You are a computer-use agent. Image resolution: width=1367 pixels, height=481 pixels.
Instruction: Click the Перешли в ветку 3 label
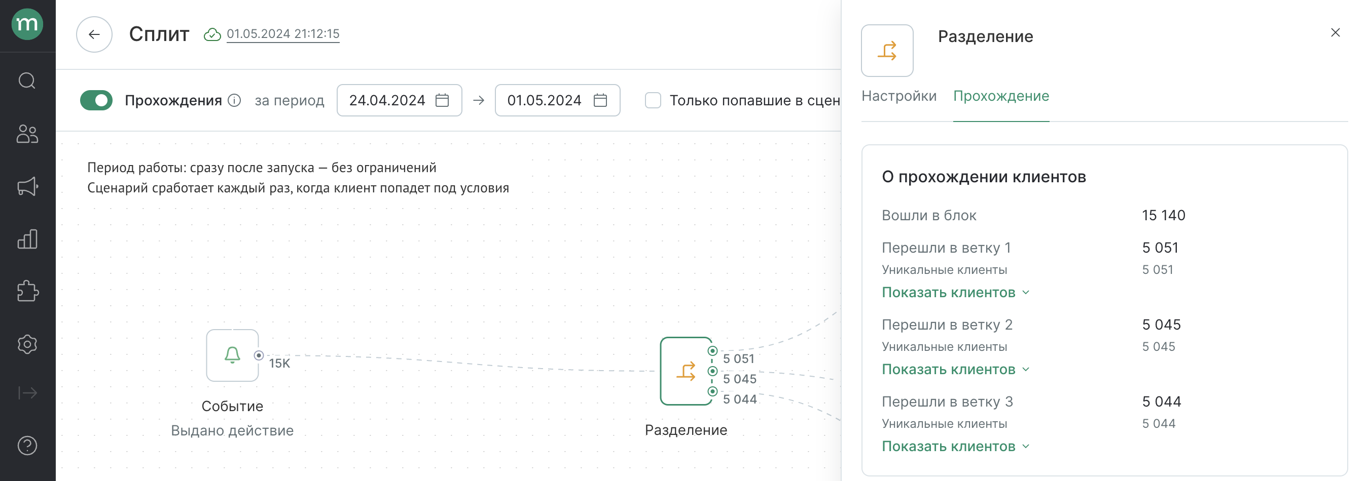pyautogui.click(x=947, y=402)
